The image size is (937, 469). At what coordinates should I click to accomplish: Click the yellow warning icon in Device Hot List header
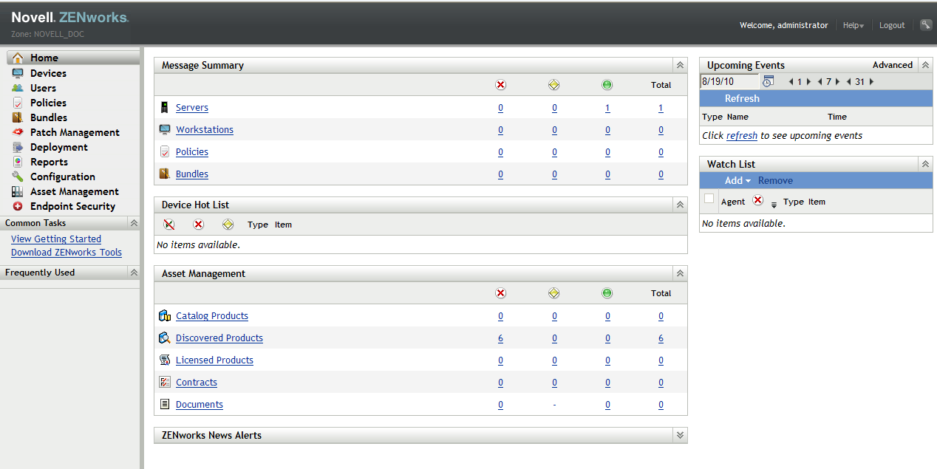228,225
